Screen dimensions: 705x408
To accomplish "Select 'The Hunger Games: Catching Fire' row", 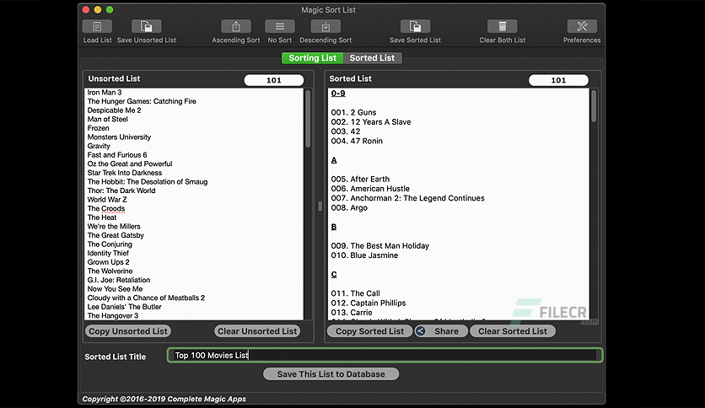I will pyautogui.click(x=142, y=101).
